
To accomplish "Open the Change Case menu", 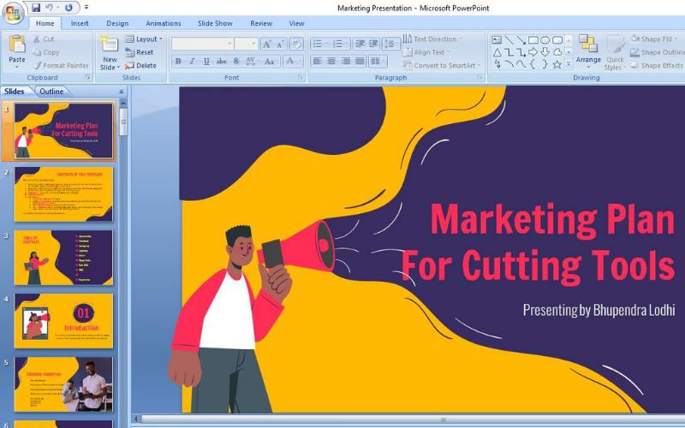I will point(270,62).
